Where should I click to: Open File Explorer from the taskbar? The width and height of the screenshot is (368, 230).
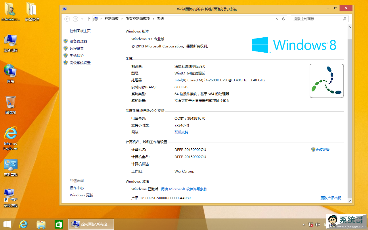click(41, 224)
